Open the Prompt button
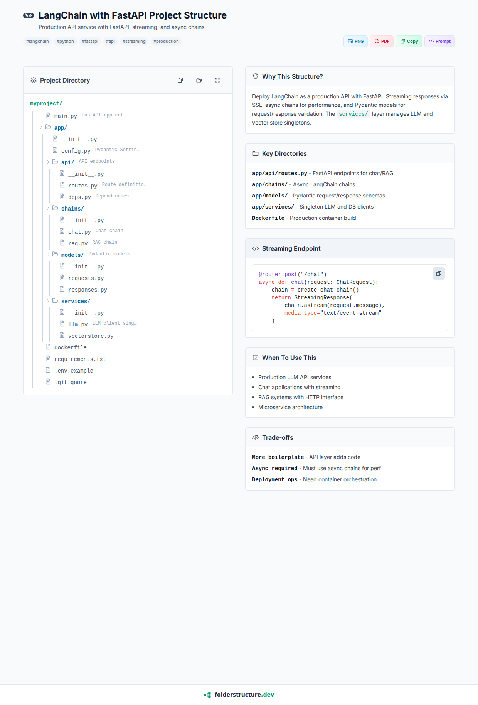 [439, 41]
